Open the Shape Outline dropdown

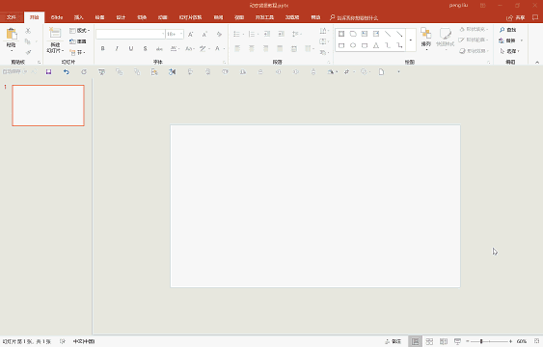point(474,40)
